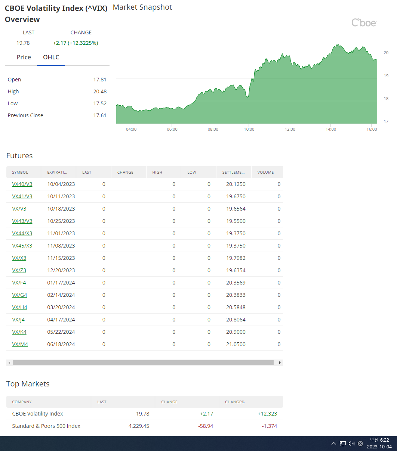
Task: Click expiration date 06/18/2024
Action: click(61, 344)
